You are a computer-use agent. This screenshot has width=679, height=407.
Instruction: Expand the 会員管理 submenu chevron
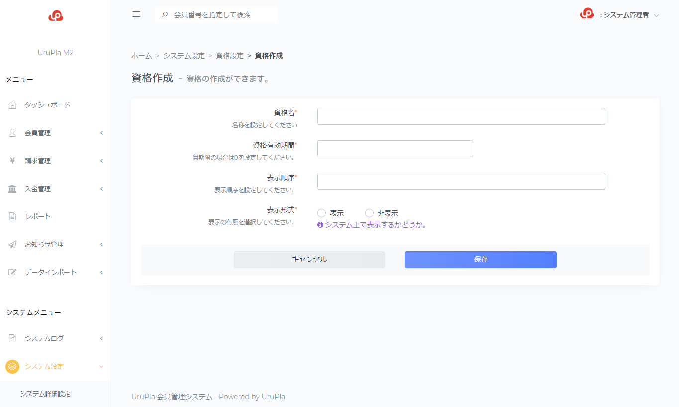click(101, 133)
